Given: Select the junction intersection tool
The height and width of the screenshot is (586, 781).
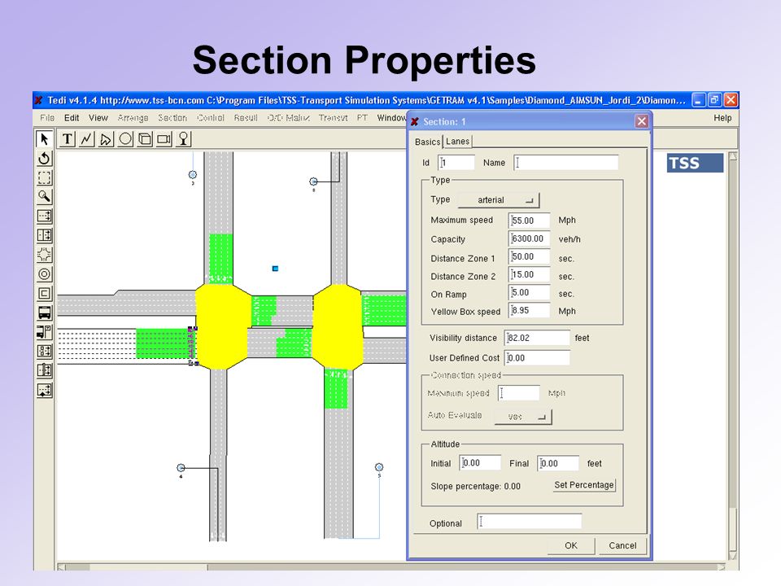Looking at the screenshot, I should click(44, 255).
